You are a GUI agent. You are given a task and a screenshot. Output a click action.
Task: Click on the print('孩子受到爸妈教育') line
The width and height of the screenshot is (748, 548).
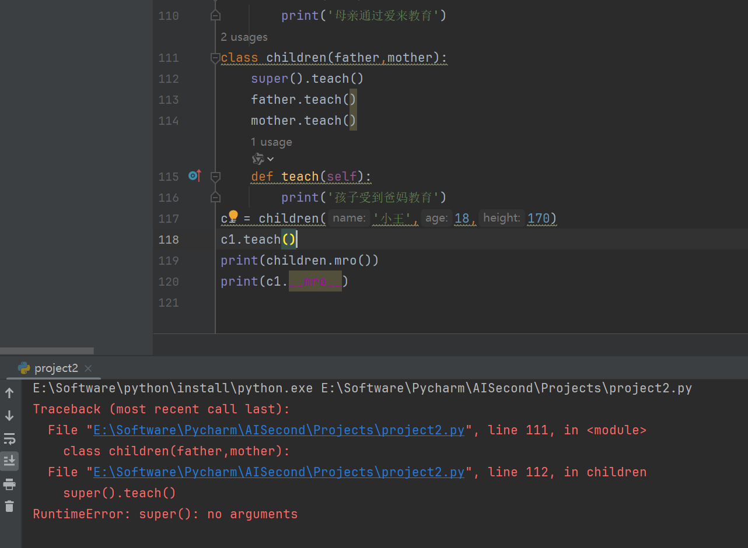[x=363, y=198]
